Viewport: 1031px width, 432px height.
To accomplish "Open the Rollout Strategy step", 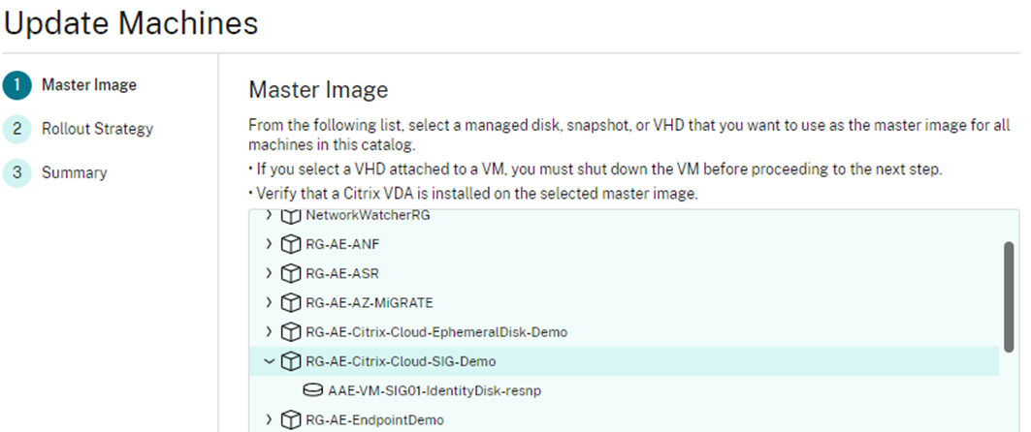I will (x=97, y=129).
